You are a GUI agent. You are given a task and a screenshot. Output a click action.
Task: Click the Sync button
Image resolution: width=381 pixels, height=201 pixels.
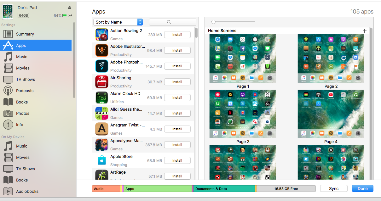tap(334, 188)
